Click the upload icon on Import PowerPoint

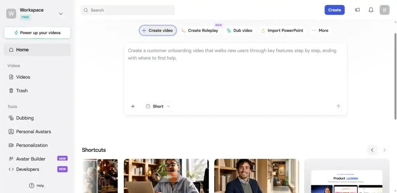coord(263,31)
